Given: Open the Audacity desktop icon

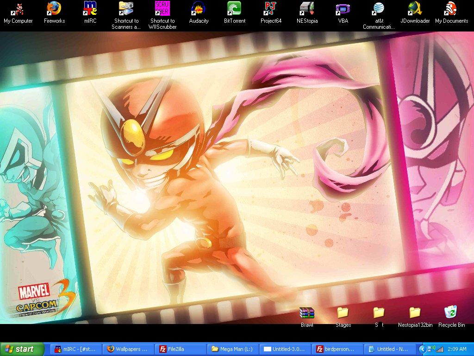Looking at the screenshot, I should point(199,9).
